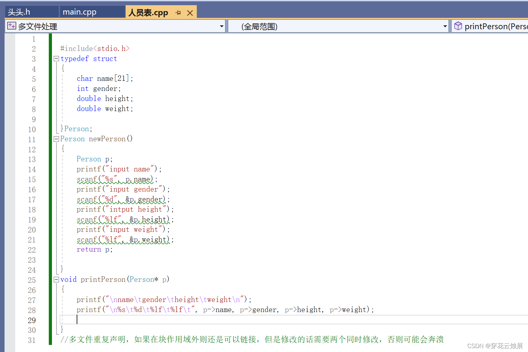Click on #include<stdio.h> line
The image size is (528, 352).
coord(95,48)
